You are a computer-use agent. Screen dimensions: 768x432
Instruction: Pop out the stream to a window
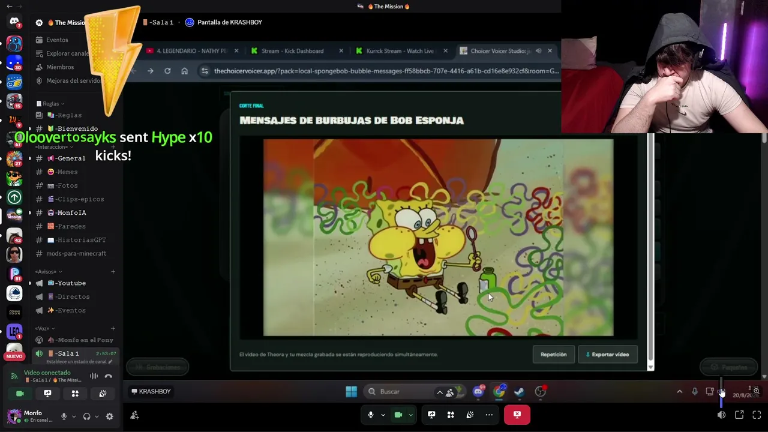739,415
